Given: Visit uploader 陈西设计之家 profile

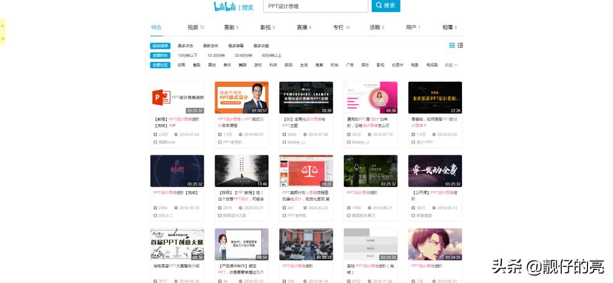Looking at the screenshot, I should tap(234, 216).
